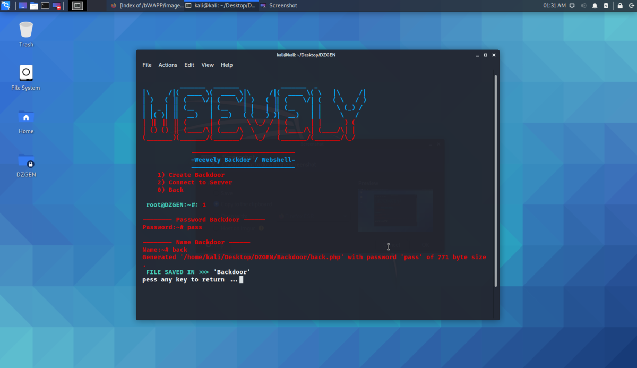Click the '1) Create Backdoor' option text
The image size is (637, 368).
191,175
